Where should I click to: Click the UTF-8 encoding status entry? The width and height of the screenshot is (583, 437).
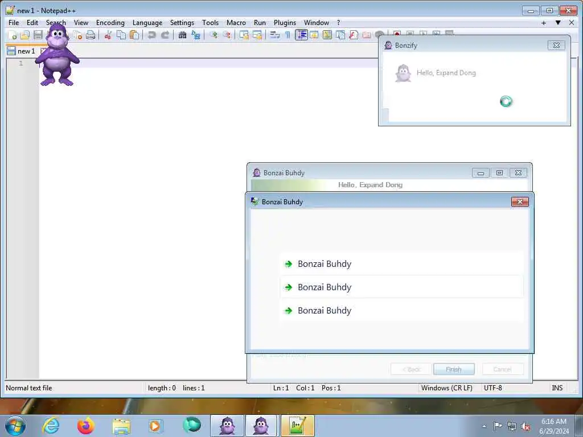click(x=492, y=388)
